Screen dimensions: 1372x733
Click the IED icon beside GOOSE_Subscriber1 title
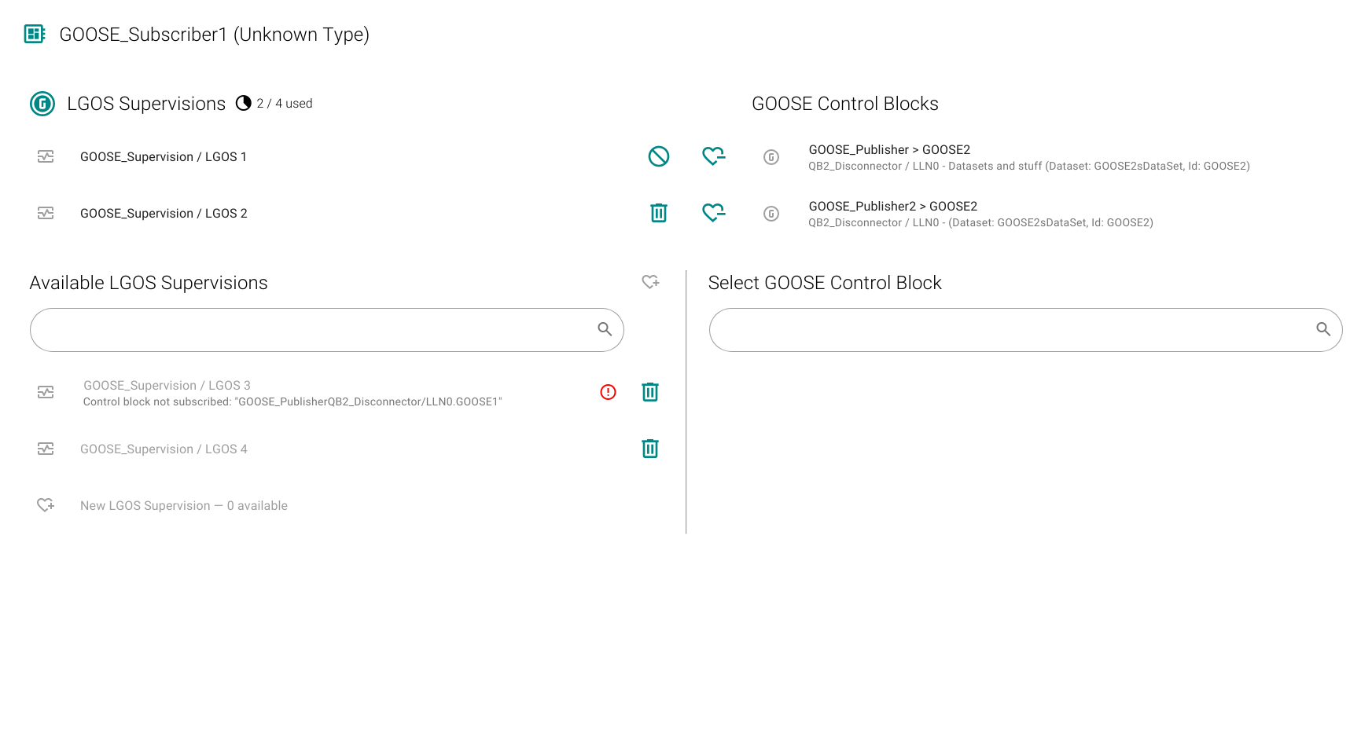[35, 34]
